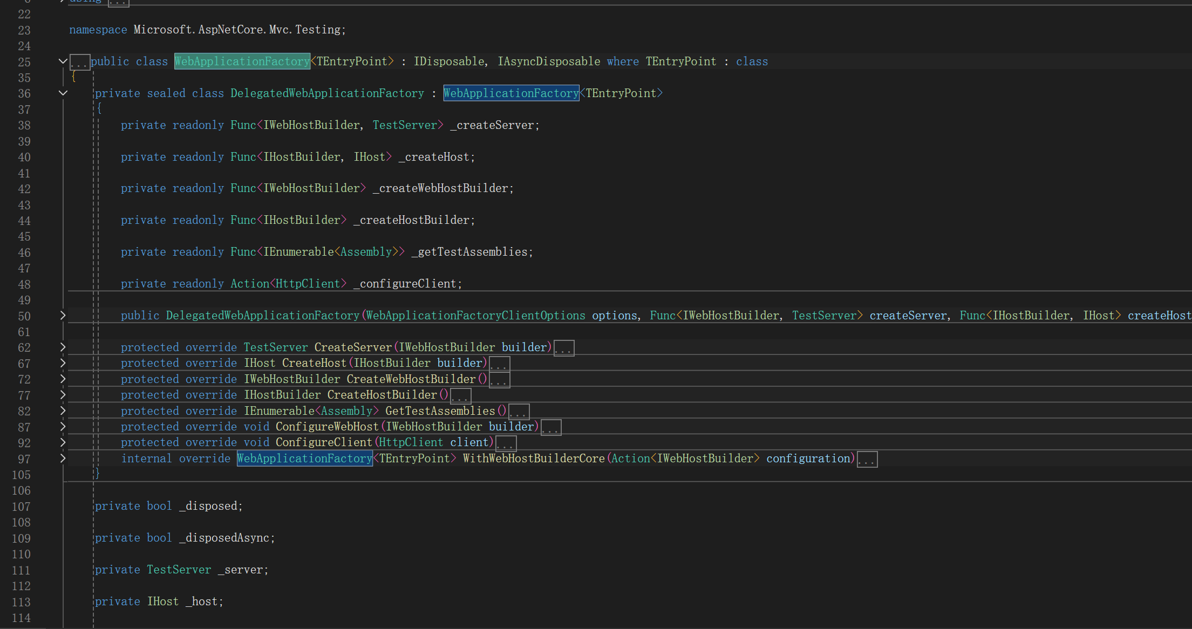Click the '_disposedAsync' field on line 109
Image resolution: width=1192 pixels, height=629 pixels.
coord(224,538)
